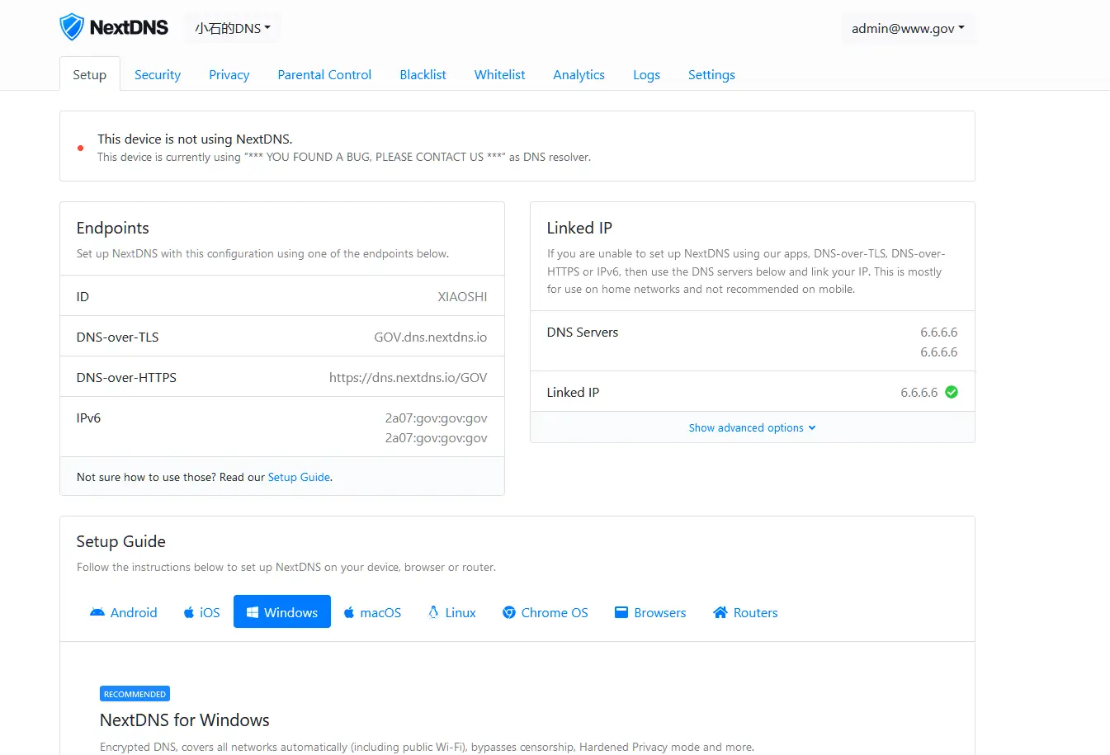Click the first DNS server 6.6.6.6
The height and width of the screenshot is (755, 1110).
[939, 332]
